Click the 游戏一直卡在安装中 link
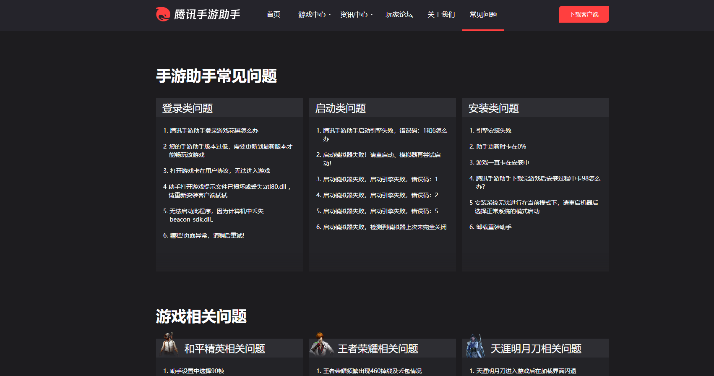The width and height of the screenshot is (714, 376). click(502, 162)
